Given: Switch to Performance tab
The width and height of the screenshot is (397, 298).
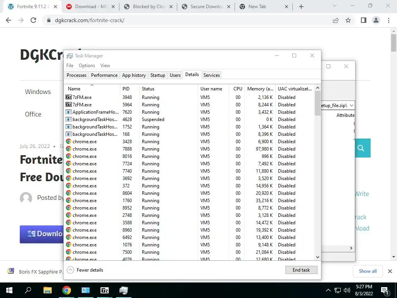Looking at the screenshot, I should tap(104, 75).
